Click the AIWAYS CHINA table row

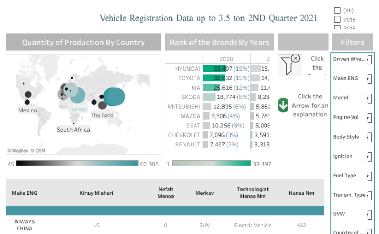pos(25,225)
